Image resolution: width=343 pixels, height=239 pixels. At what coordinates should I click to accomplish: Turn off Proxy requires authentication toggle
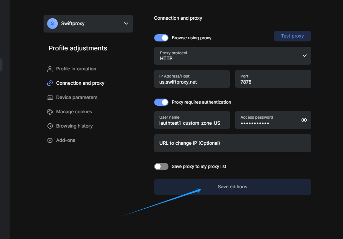(x=161, y=102)
